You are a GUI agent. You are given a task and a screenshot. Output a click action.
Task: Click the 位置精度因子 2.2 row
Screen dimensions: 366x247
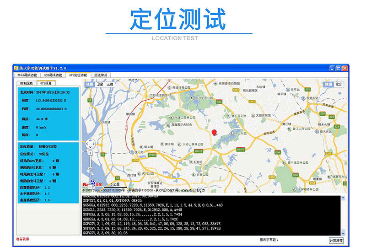tap(35, 188)
